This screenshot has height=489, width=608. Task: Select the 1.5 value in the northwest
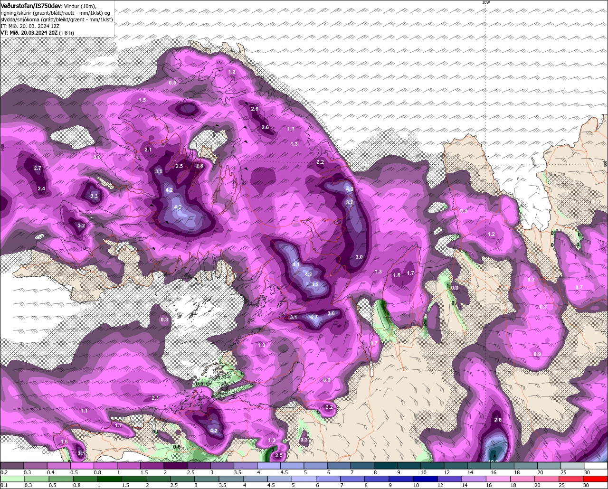[x=142, y=100]
